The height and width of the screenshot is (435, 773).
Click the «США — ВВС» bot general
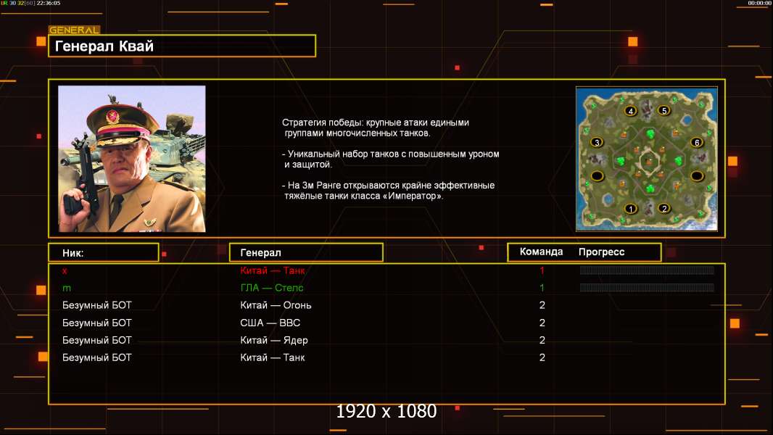(270, 323)
